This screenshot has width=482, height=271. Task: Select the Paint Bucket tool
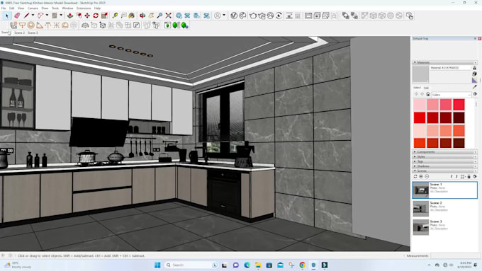132,16
